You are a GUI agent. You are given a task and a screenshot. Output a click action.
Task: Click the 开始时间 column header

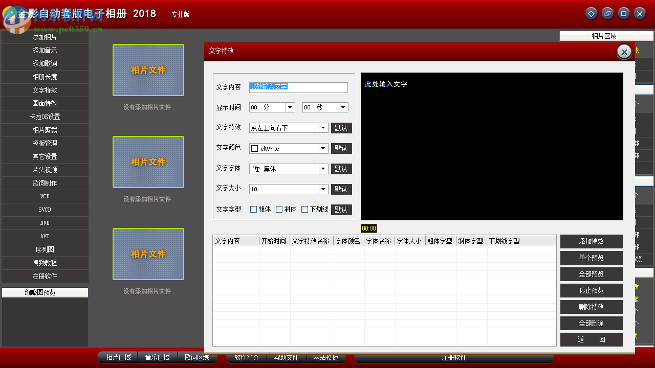click(x=275, y=241)
